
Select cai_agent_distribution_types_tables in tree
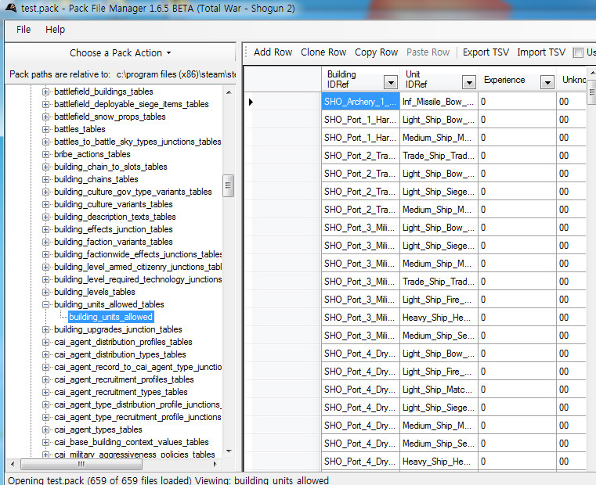click(120, 354)
